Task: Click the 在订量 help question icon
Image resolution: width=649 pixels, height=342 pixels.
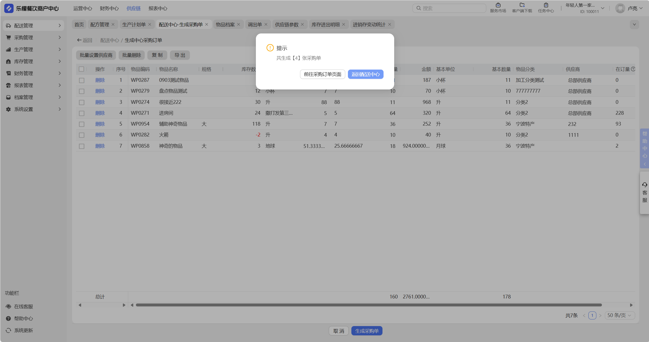Action: (633, 69)
